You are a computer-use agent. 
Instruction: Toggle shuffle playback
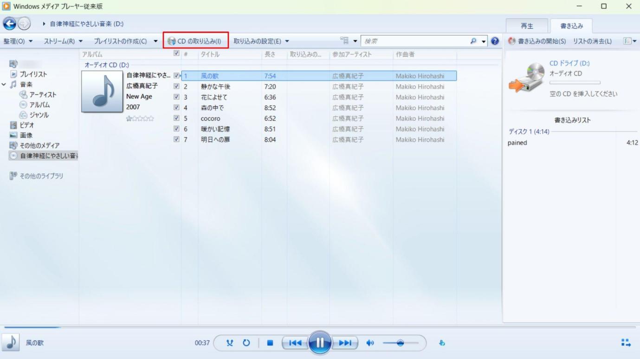(x=230, y=343)
